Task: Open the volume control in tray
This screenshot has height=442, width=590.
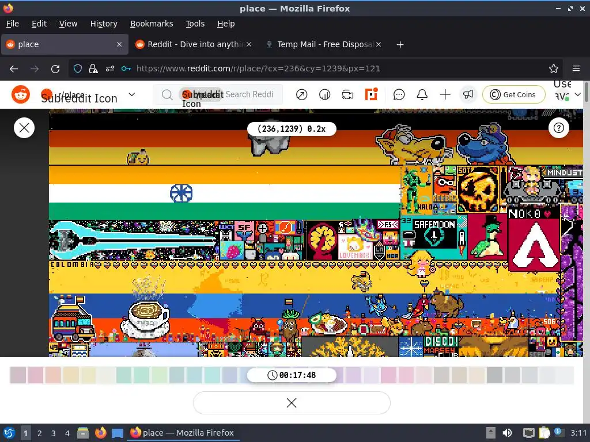Action: (507, 433)
